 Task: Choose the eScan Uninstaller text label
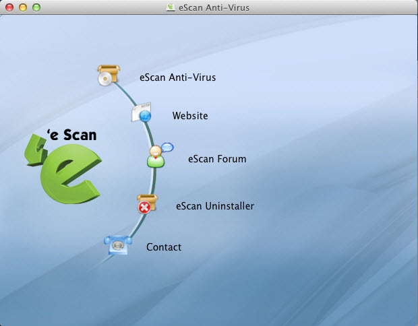click(x=215, y=206)
